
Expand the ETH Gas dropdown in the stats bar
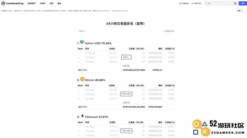(x=102, y=11)
